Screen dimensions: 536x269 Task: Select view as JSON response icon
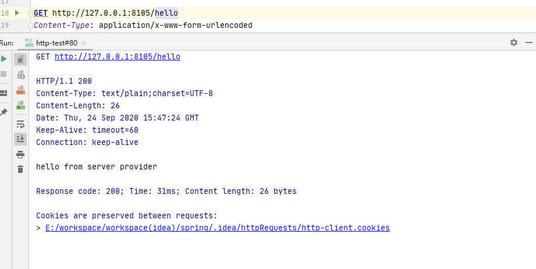click(20, 75)
